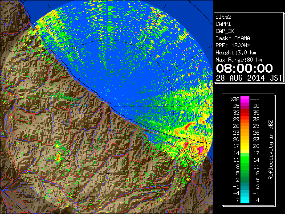The image size is (285, 214).
Task: Click the orange 26–29 dBZ legend swatch
Action: (x=245, y=126)
